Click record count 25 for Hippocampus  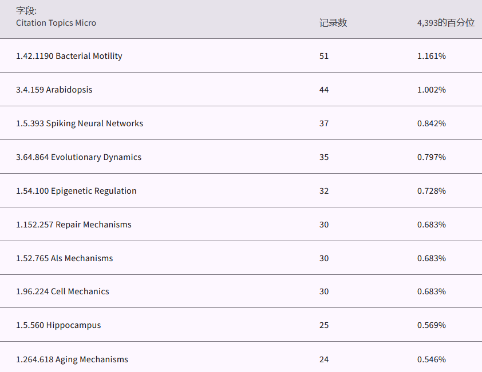(x=324, y=325)
